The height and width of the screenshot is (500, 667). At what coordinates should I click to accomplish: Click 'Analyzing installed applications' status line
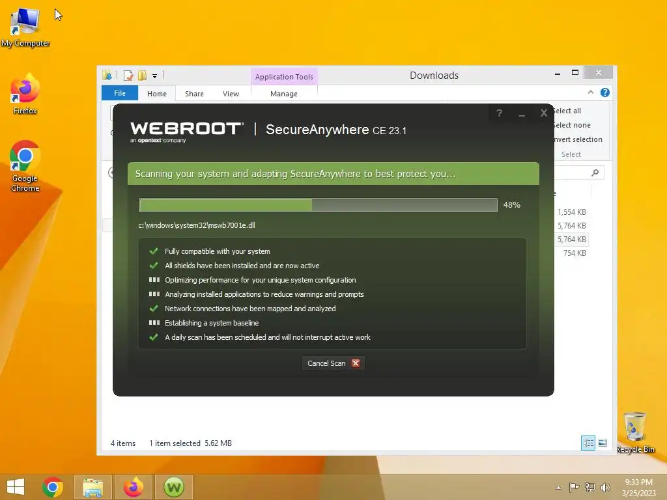(x=264, y=294)
